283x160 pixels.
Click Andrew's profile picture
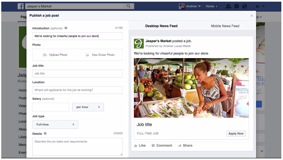click(182, 6)
